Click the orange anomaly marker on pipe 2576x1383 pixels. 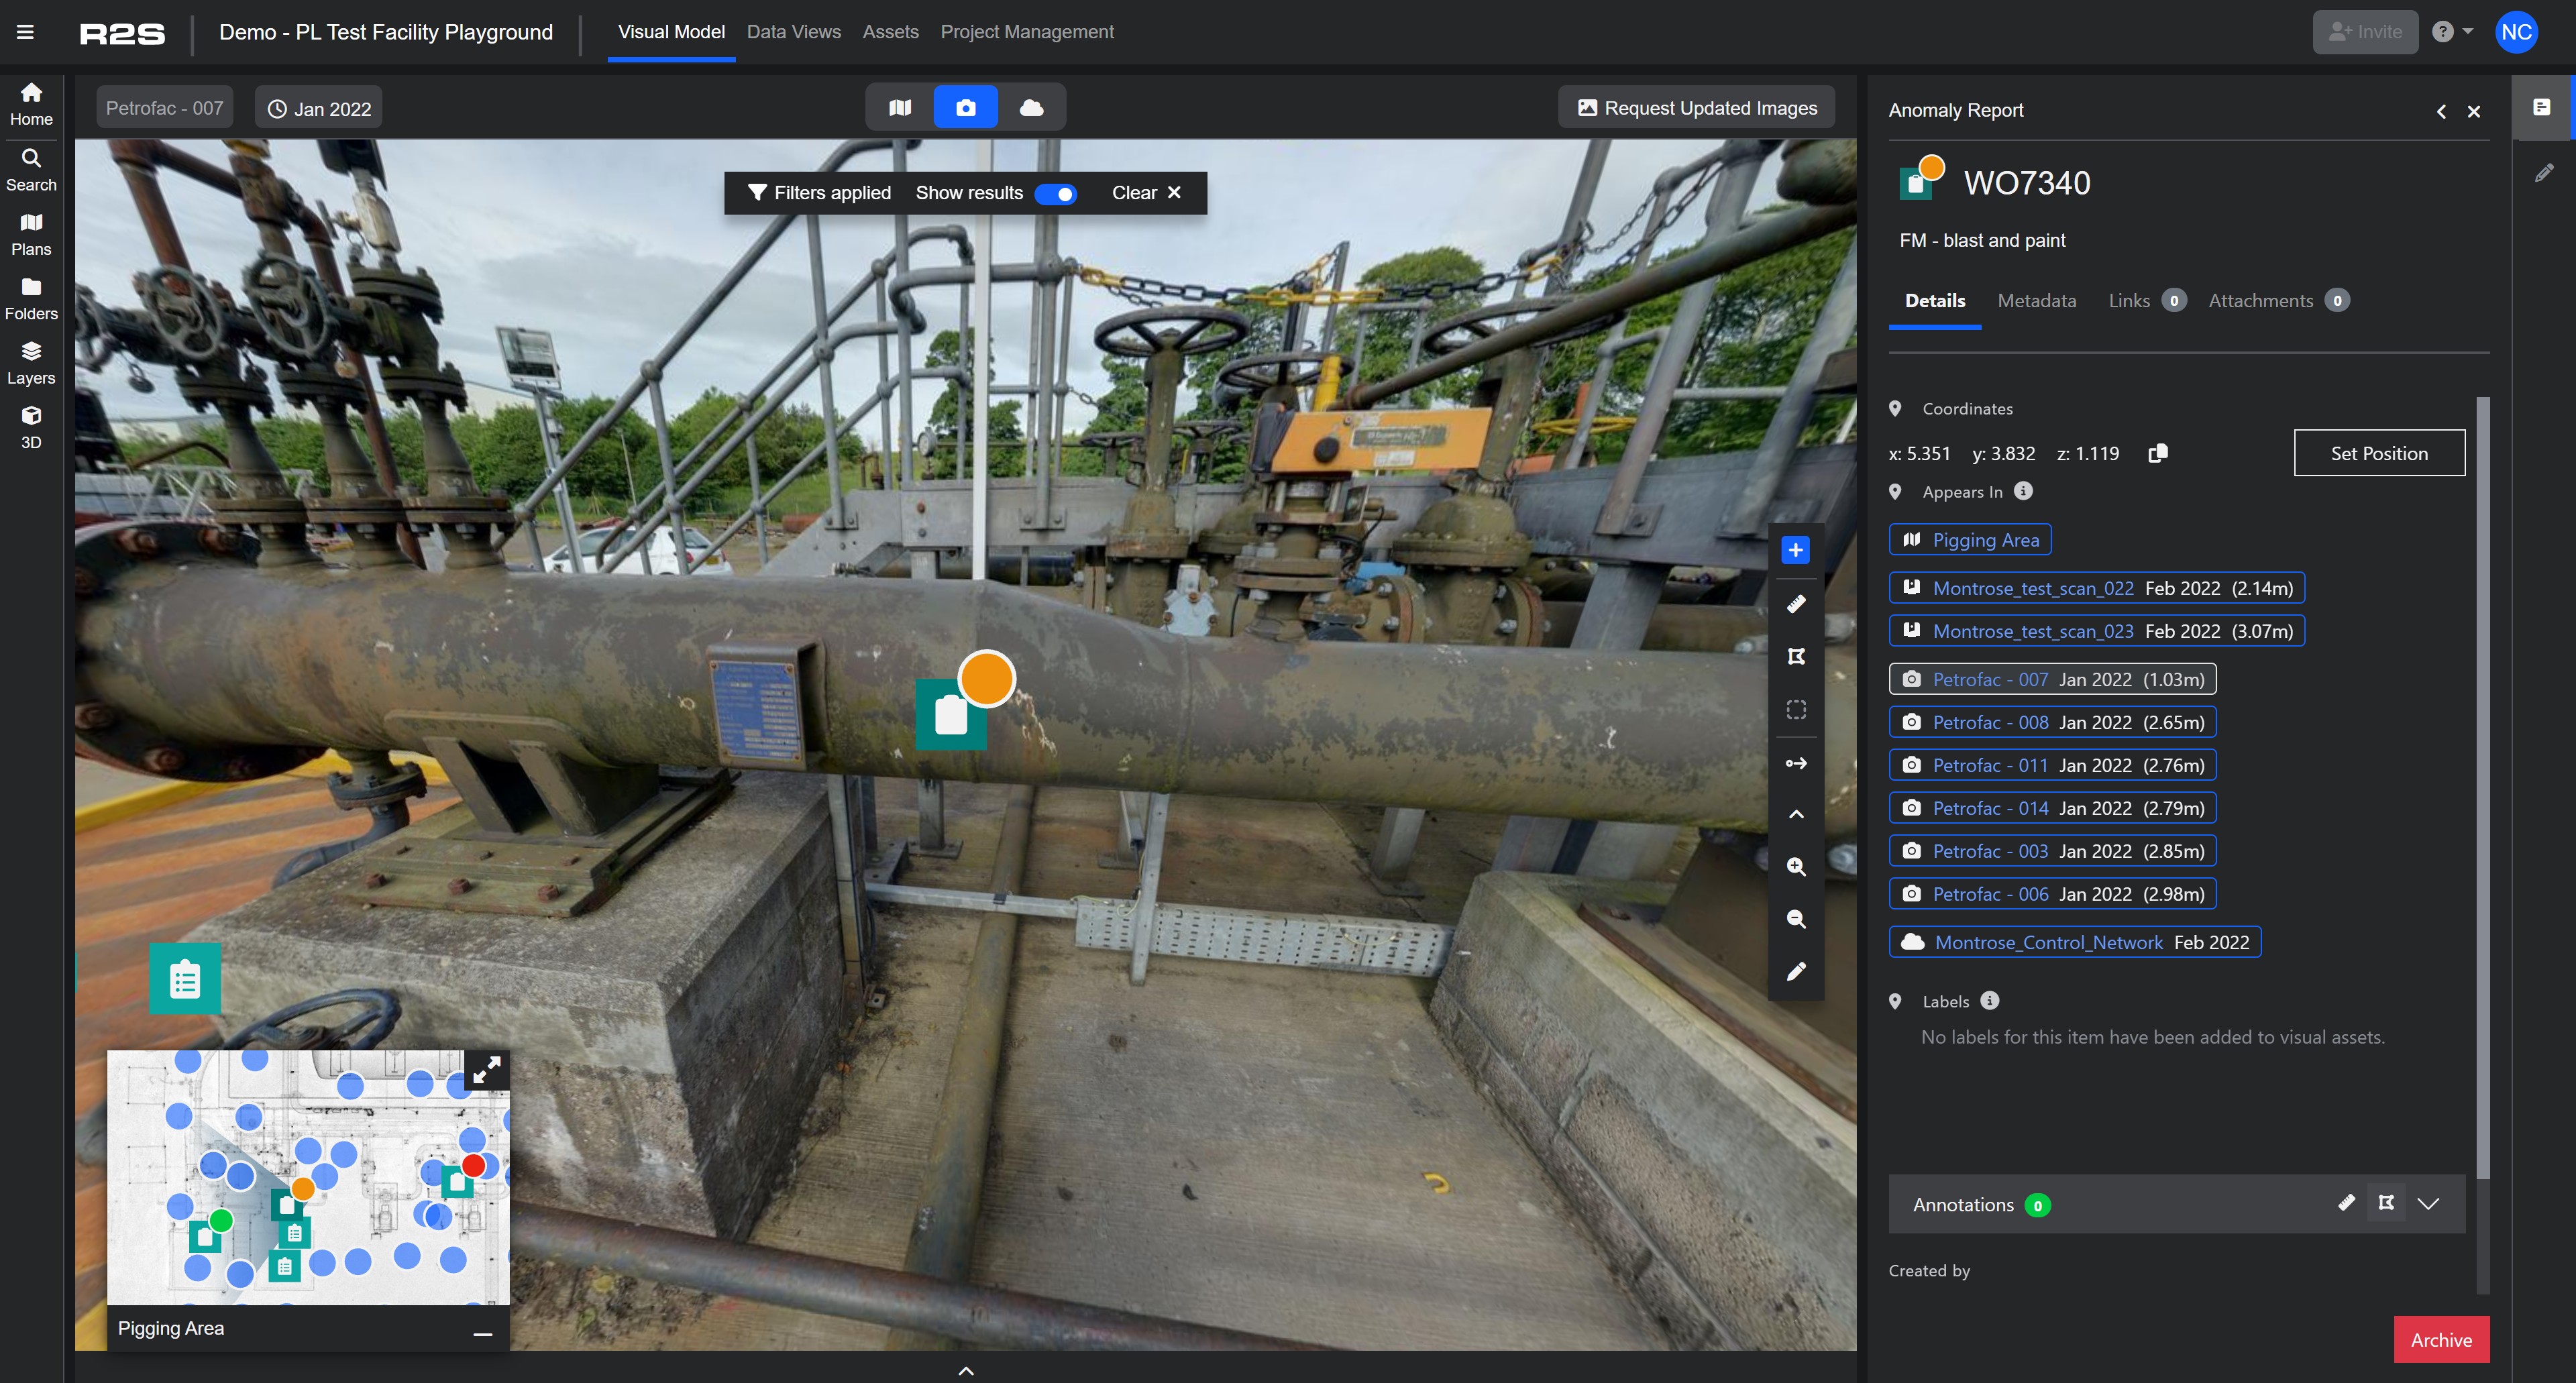coord(986,680)
